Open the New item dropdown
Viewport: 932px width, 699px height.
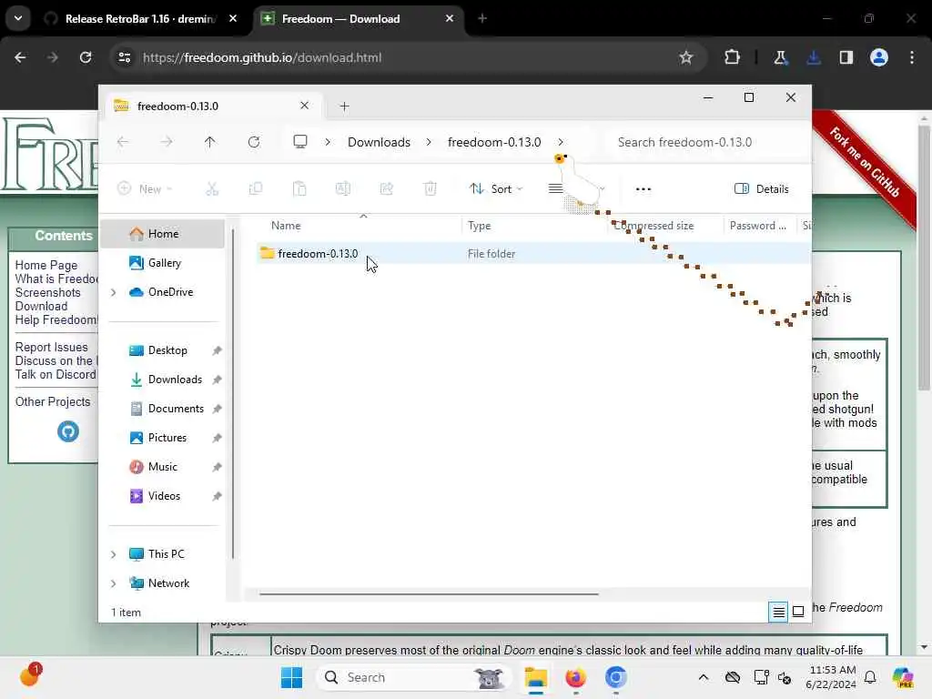pos(146,189)
